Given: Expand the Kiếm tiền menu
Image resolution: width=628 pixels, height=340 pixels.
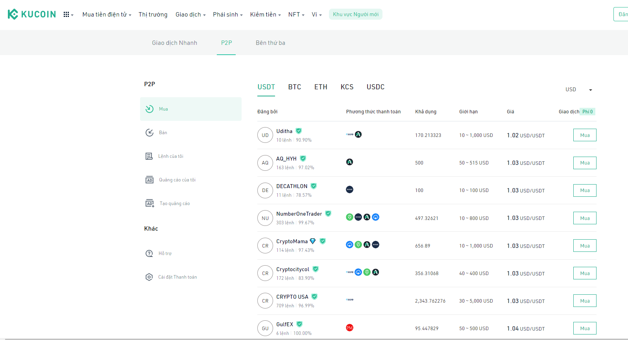Looking at the screenshot, I should [x=266, y=15].
